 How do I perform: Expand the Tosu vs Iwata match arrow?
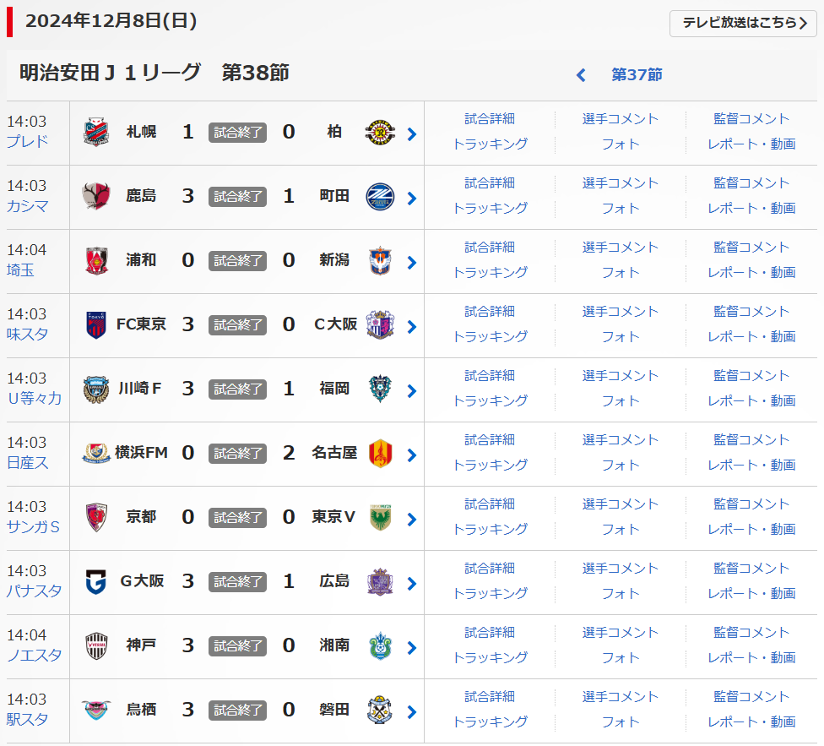[412, 711]
